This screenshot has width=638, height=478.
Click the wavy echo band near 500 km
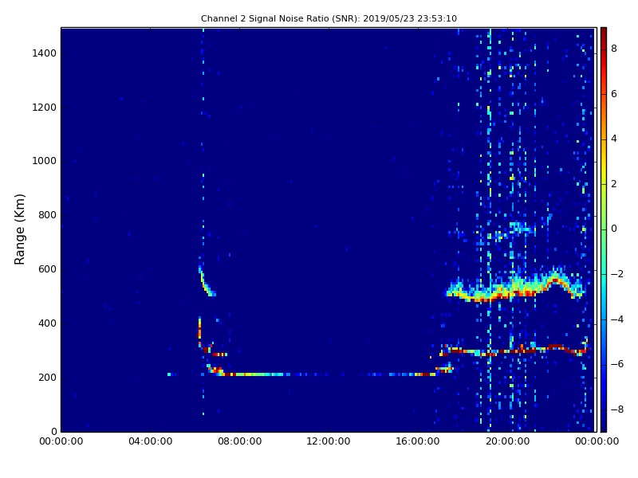516,284
